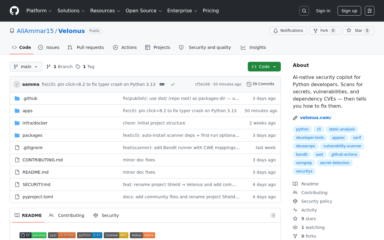View the 39 Commits history
384x240 pixels.
[260, 84]
